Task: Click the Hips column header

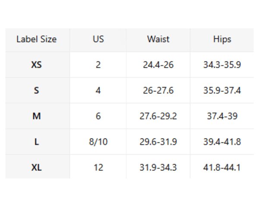Action: [222, 39]
